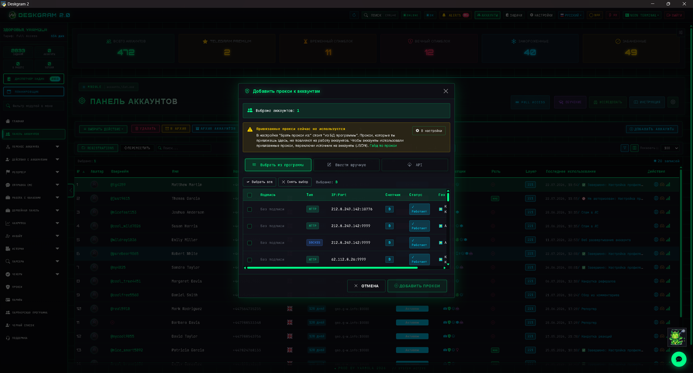Click Выбрать все proxies button
Image resolution: width=693 pixels, height=373 pixels.
[259, 182]
